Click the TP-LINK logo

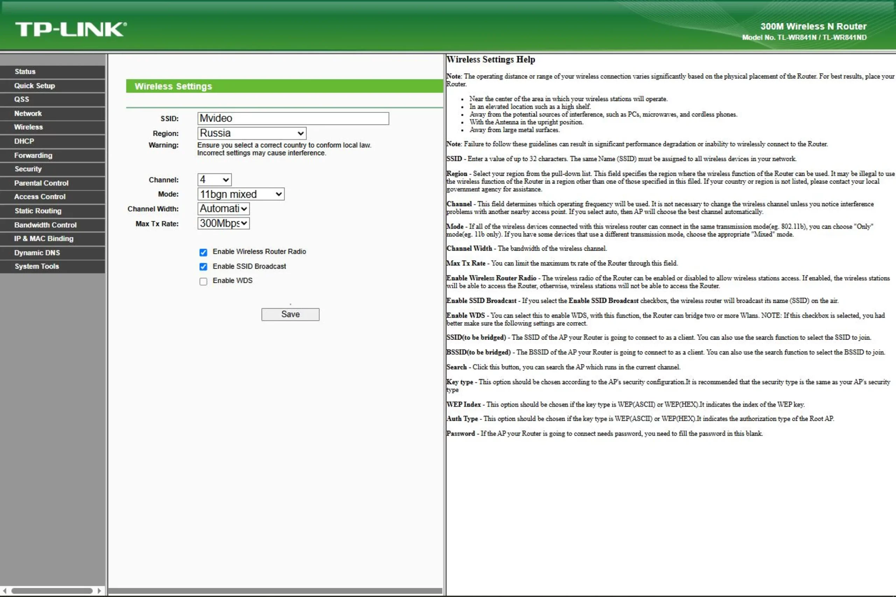pyautogui.click(x=71, y=29)
